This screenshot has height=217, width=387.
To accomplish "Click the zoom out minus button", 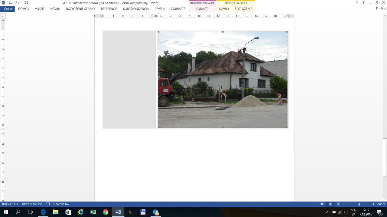I will click(345, 204).
